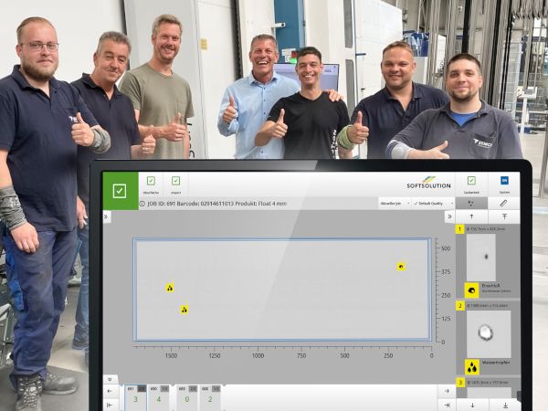Open defect 2 water drop thumbnail

[x=489, y=333]
